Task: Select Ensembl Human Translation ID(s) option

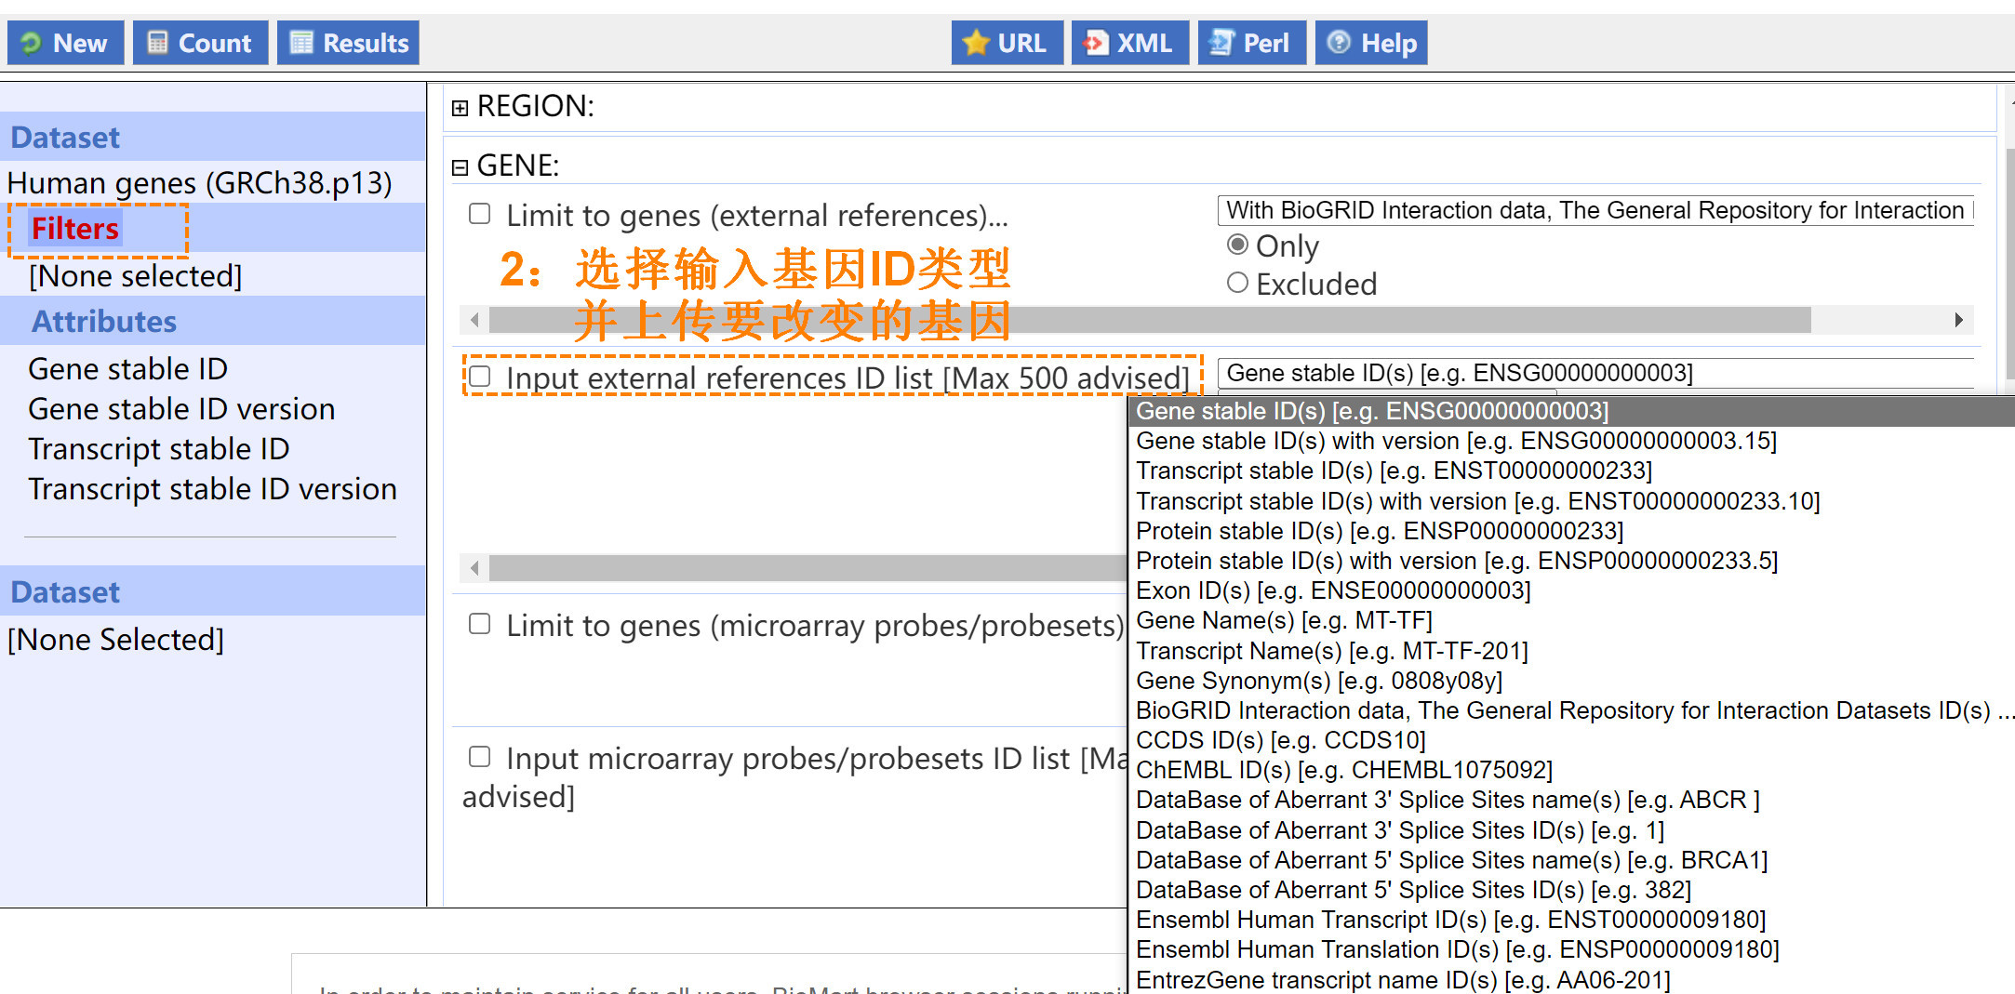Action: [x=1571, y=949]
